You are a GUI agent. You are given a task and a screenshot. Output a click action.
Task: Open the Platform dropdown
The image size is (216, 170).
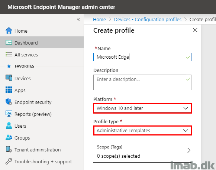(142, 108)
